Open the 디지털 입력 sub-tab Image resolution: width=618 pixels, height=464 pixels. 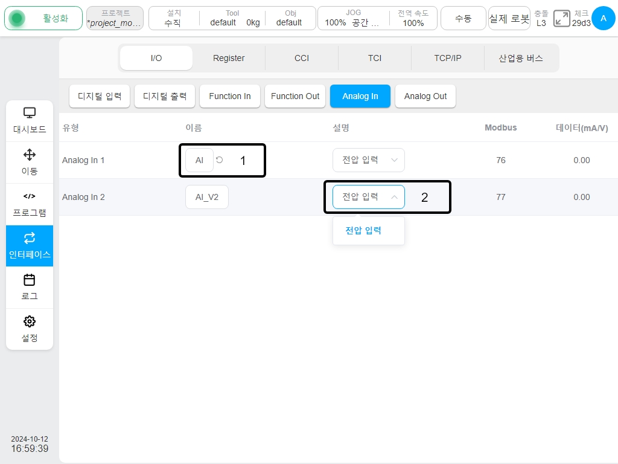point(100,96)
